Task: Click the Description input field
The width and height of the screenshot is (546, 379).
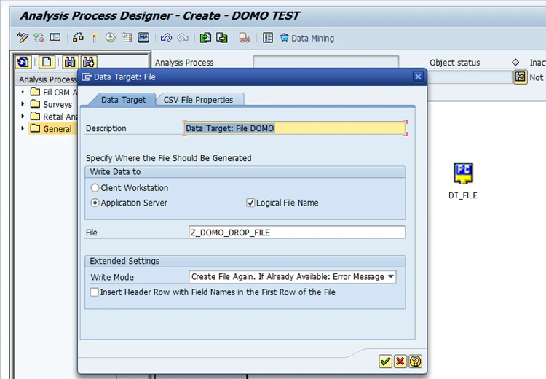Action: [x=294, y=128]
